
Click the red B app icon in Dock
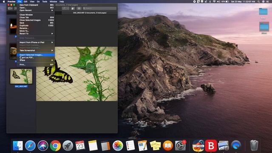[x=211, y=145]
